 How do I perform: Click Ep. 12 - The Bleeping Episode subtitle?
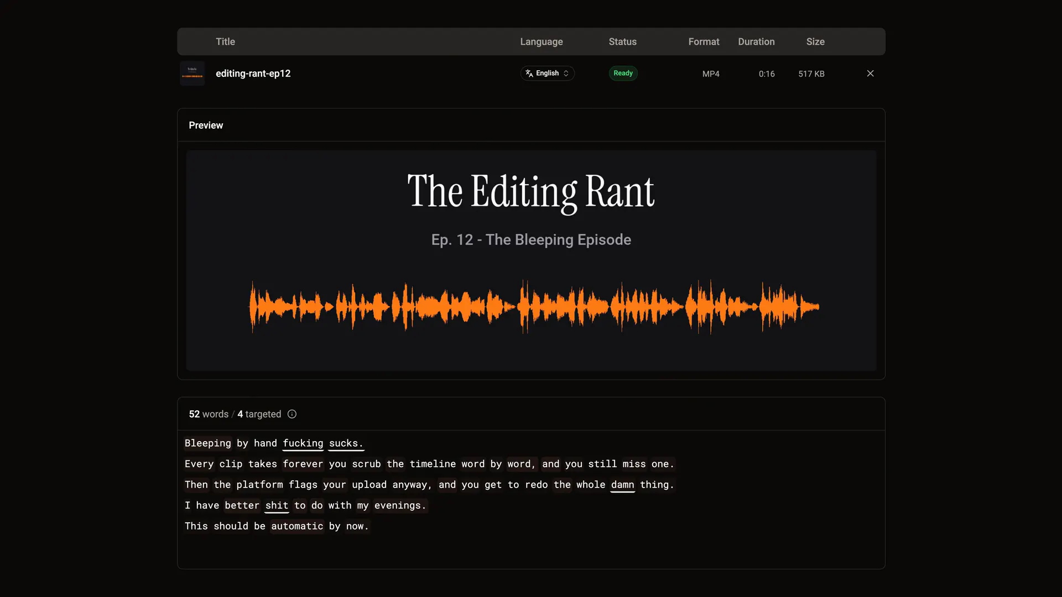(531, 240)
